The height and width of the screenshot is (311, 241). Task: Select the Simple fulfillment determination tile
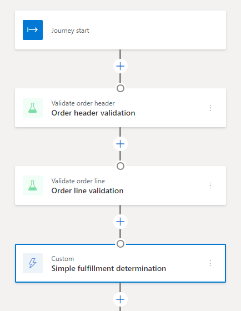(x=120, y=263)
